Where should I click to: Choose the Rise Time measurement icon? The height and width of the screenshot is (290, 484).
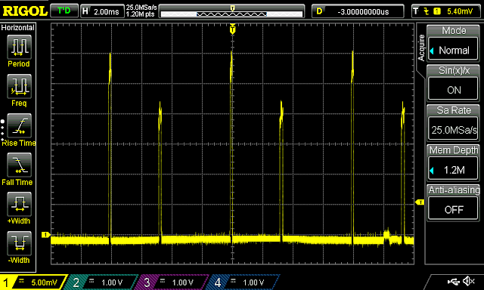19,125
